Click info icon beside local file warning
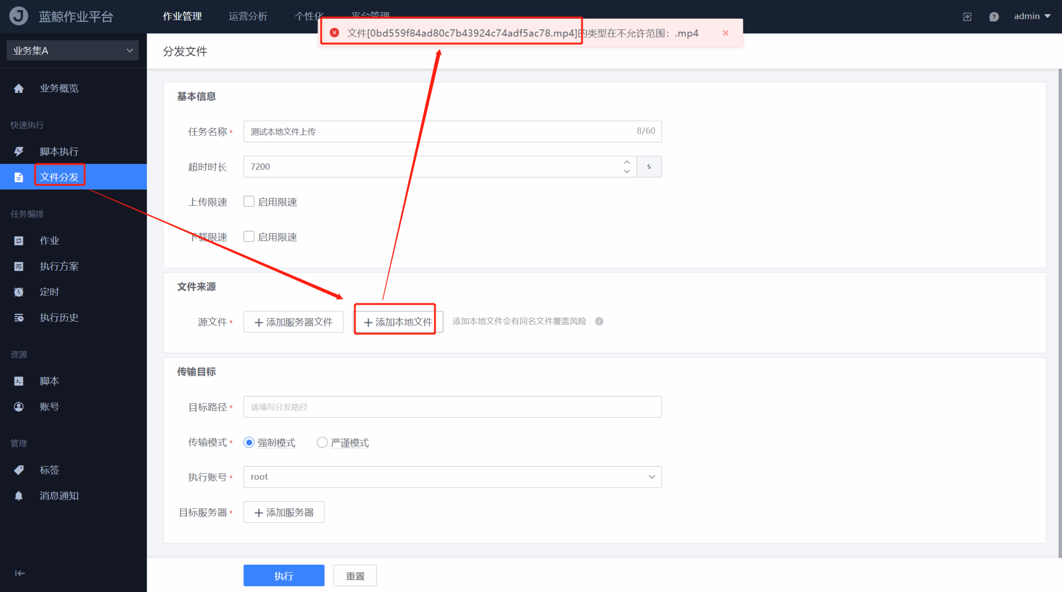The image size is (1062, 592). pos(599,322)
